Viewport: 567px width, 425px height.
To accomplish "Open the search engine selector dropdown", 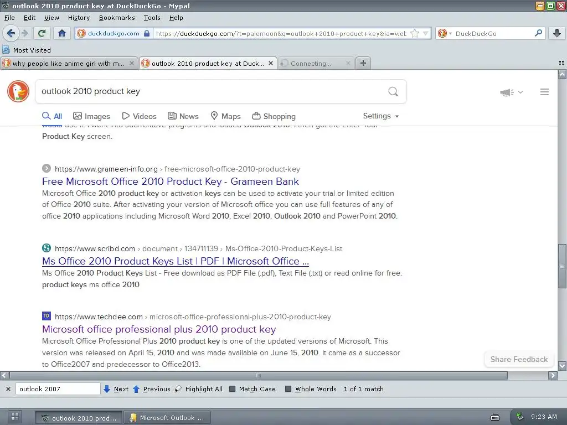I will click(445, 34).
